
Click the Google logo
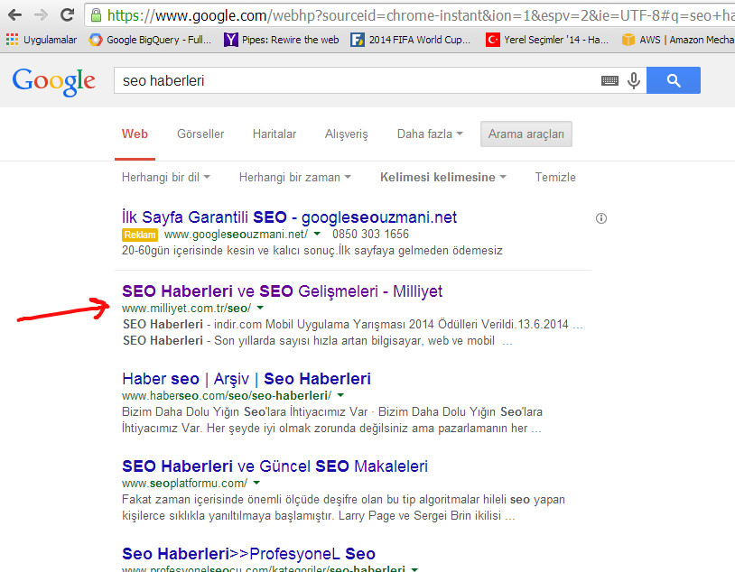click(x=54, y=81)
